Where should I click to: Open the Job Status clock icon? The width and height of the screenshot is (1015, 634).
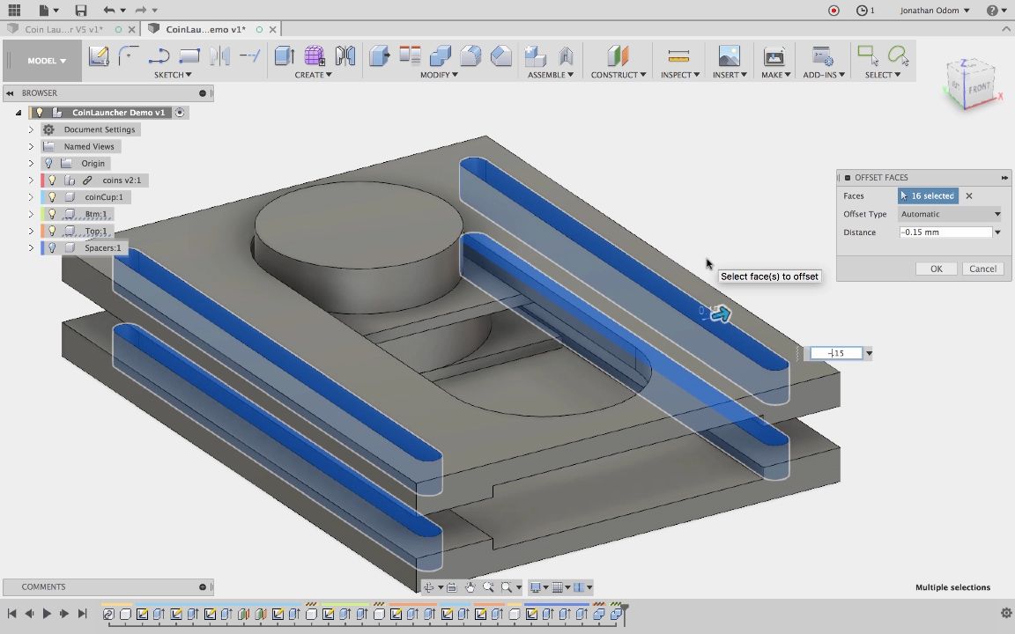pos(862,11)
